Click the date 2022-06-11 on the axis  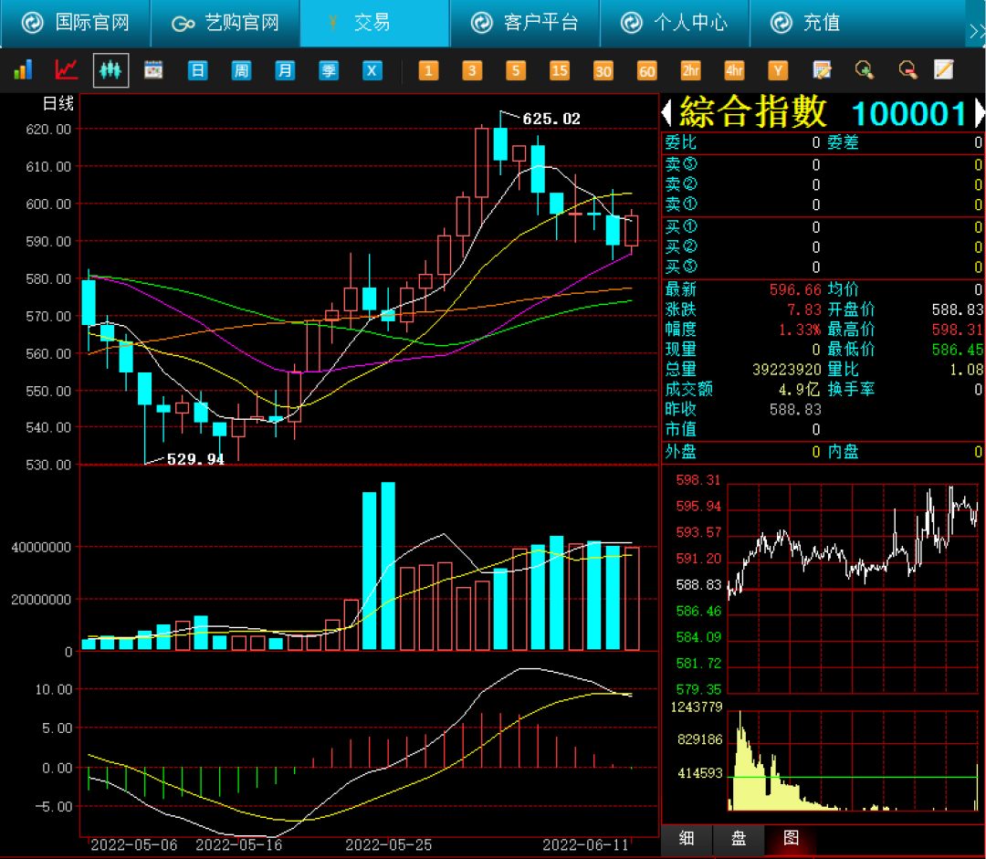(585, 845)
